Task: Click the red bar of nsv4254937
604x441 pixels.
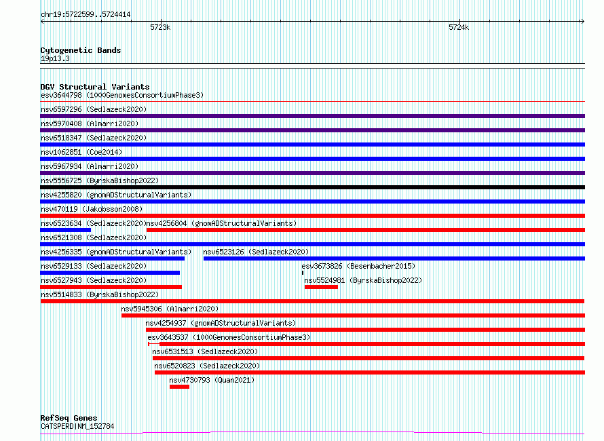Action: 366,330
